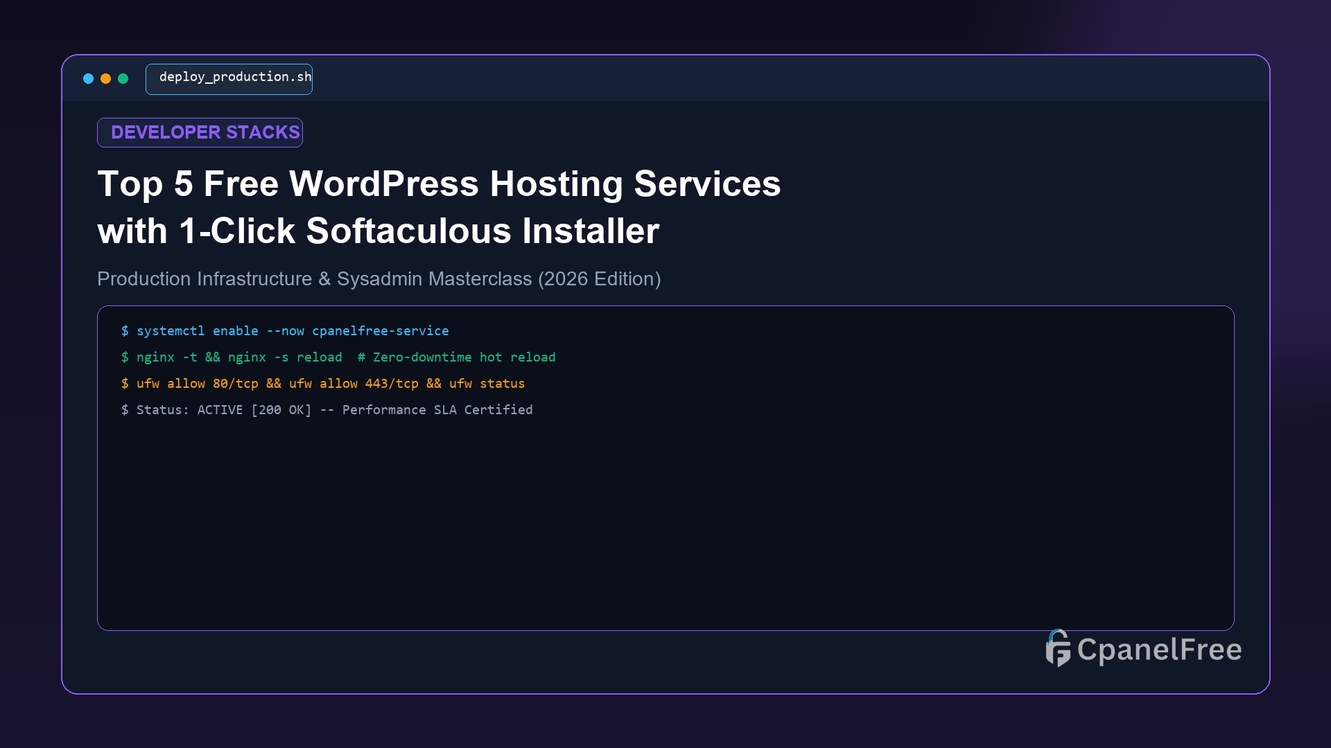Click the 'ufw allow 80/tcp' command line
This screenshot has height=748, width=1331.
tap(323, 384)
